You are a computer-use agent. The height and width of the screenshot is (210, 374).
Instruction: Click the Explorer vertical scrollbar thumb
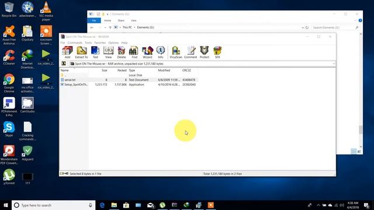[x=361, y=129]
